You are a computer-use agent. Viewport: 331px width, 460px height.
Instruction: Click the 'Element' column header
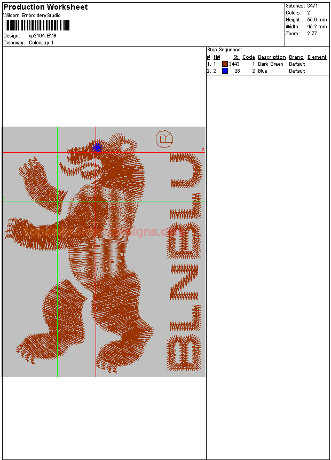click(x=317, y=57)
